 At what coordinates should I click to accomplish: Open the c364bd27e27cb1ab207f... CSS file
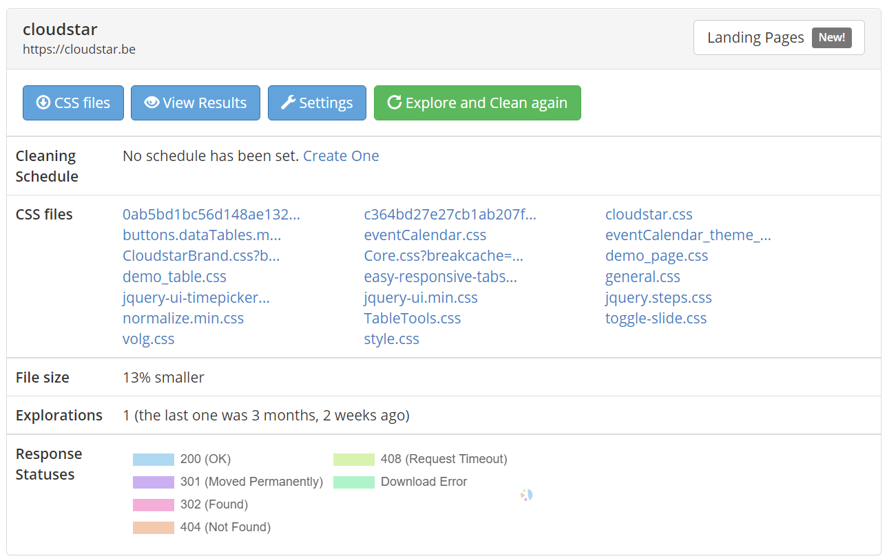click(x=450, y=215)
